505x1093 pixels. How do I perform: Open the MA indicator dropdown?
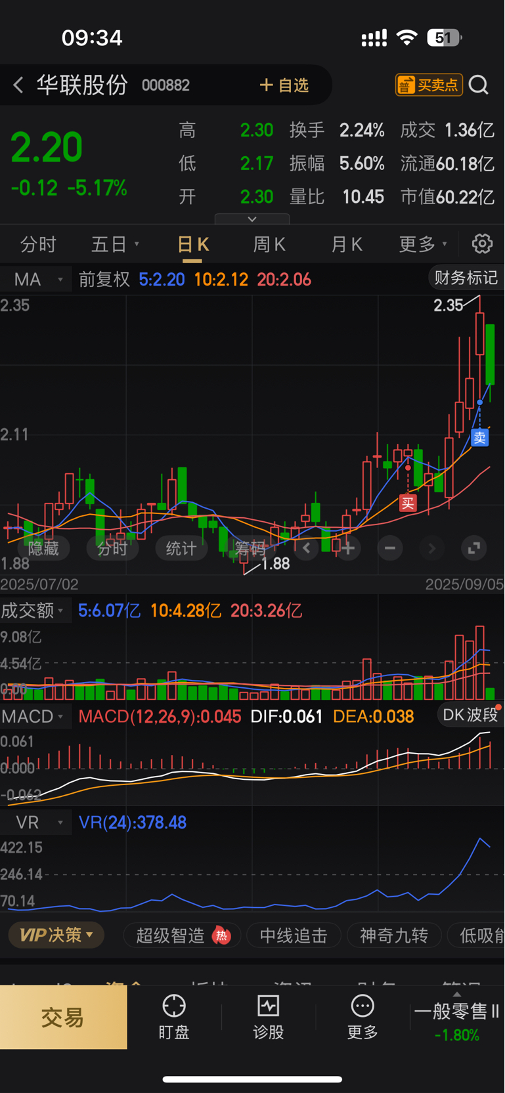coord(35,280)
